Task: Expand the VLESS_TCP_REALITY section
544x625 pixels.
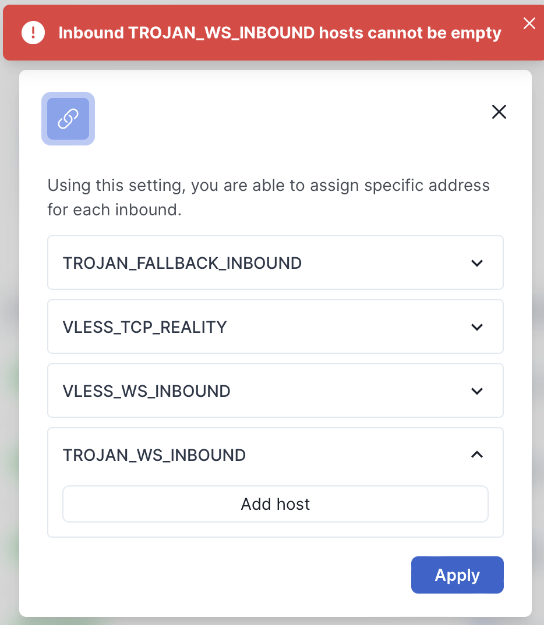Action: pos(275,326)
